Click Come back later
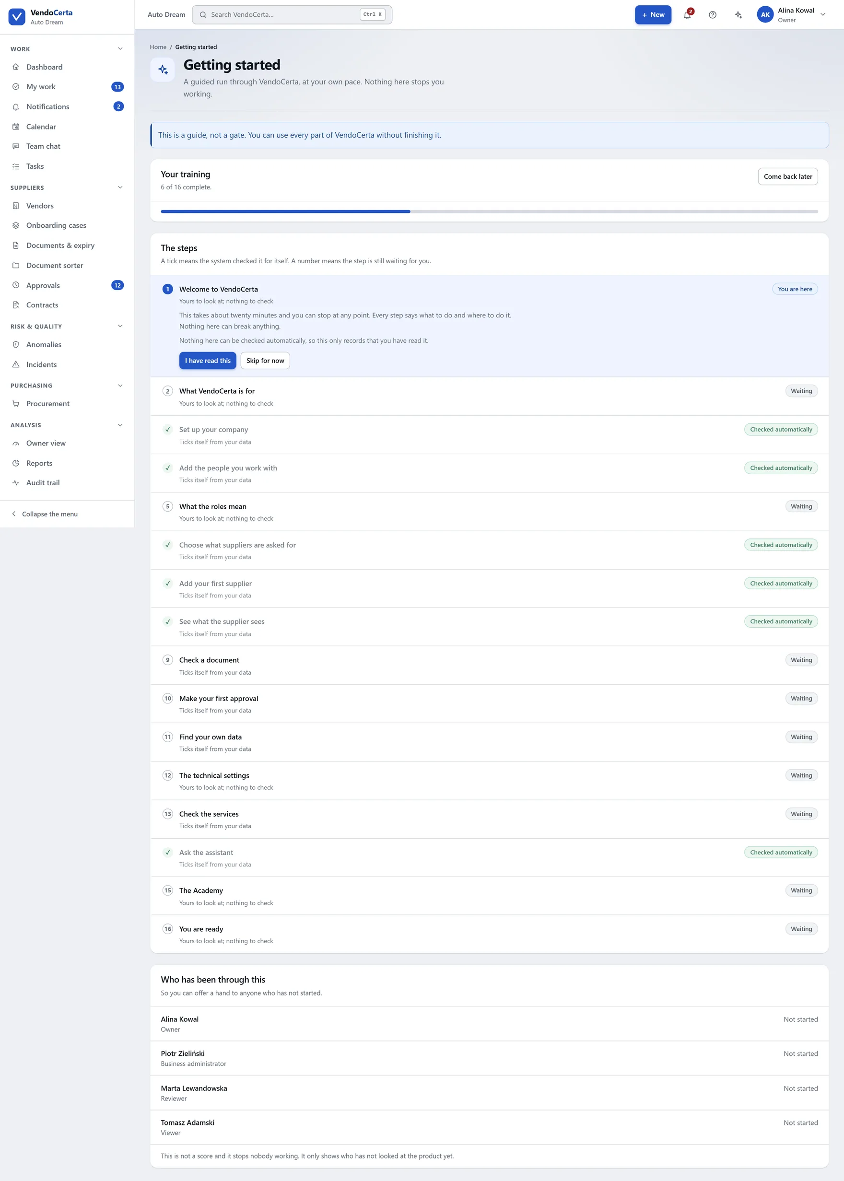This screenshot has height=1181, width=844. point(787,176)
